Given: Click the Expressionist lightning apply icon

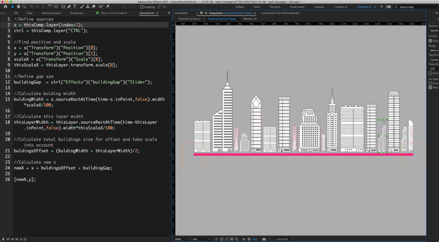Looking at the screenshot, I should click(x=3, y=239).
